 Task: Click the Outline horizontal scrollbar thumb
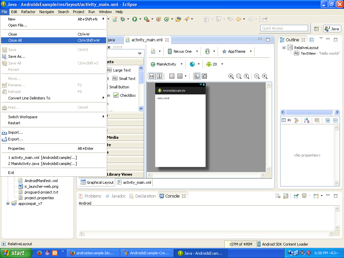[x=309, y=112]
